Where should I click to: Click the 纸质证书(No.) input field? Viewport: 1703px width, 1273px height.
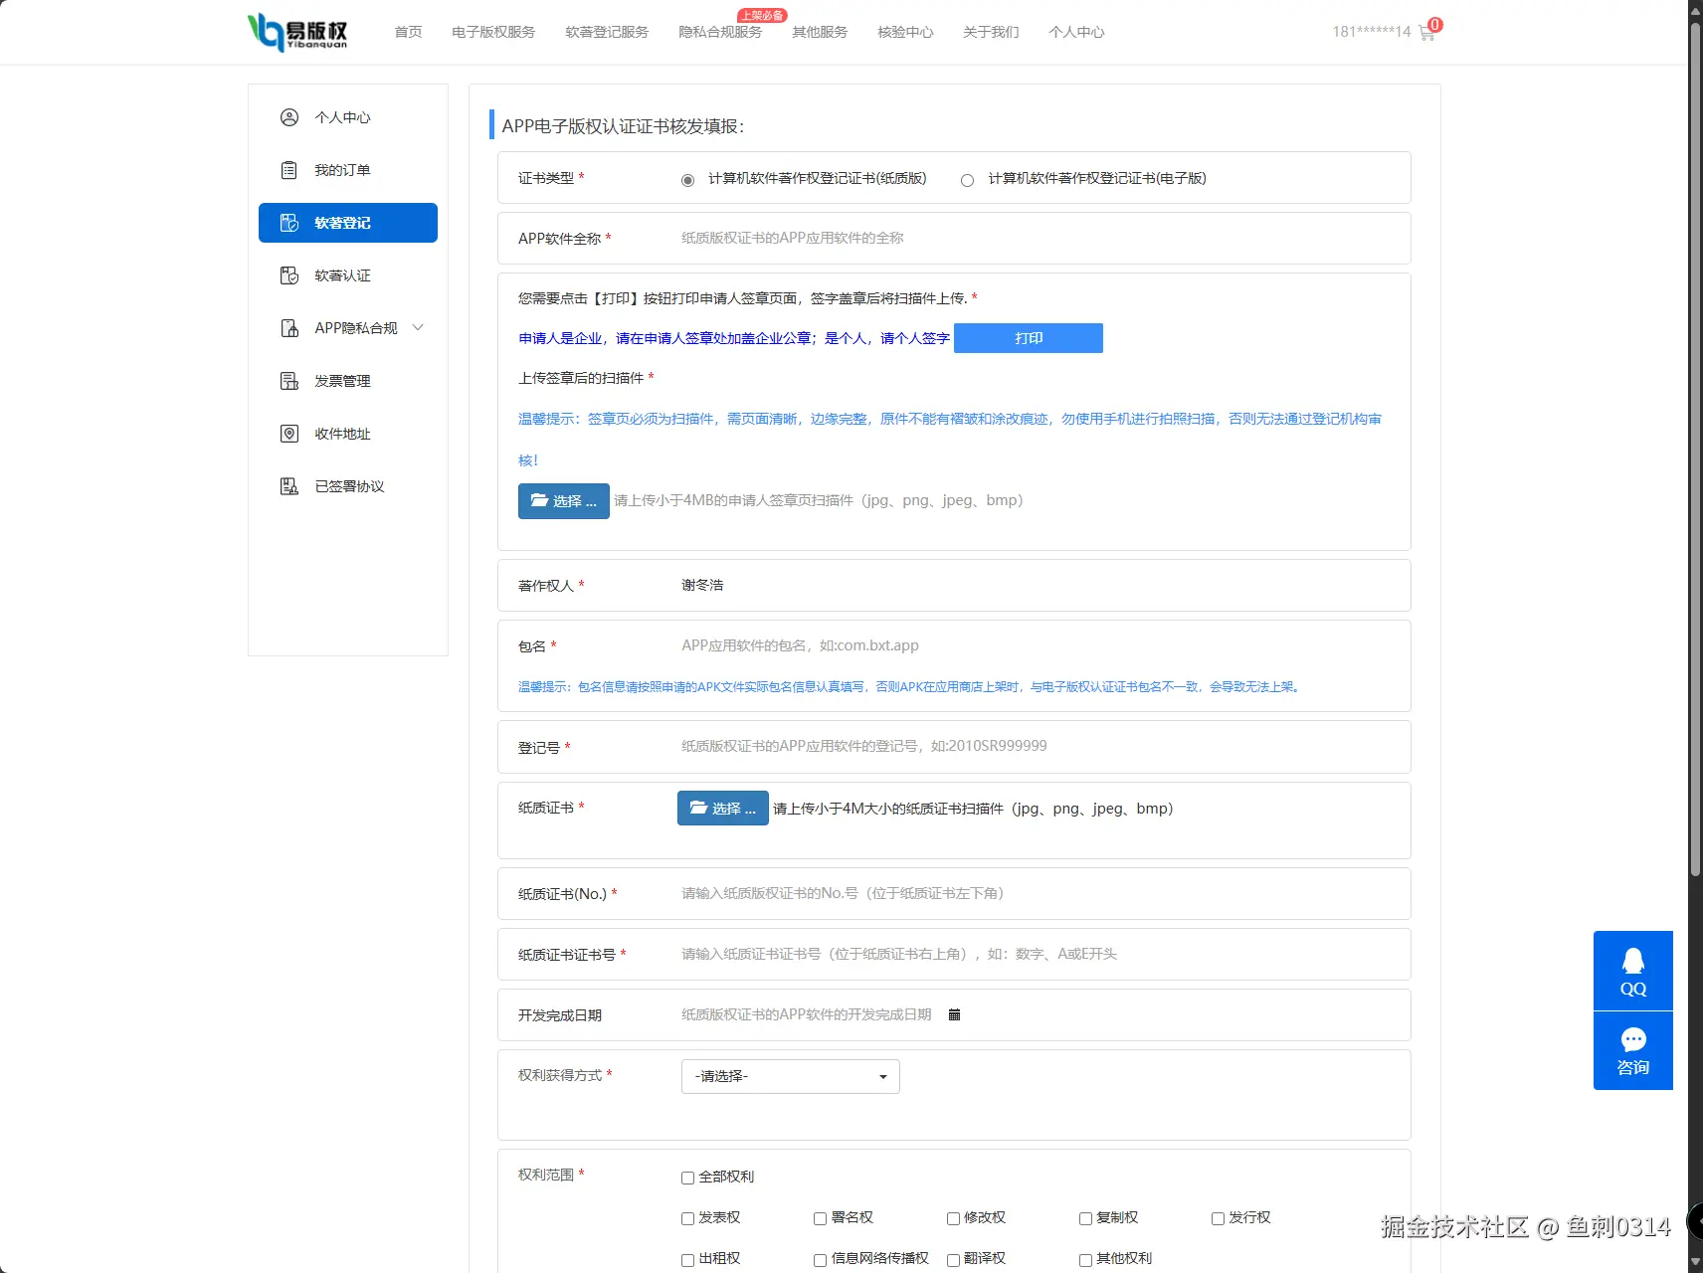1035,893
